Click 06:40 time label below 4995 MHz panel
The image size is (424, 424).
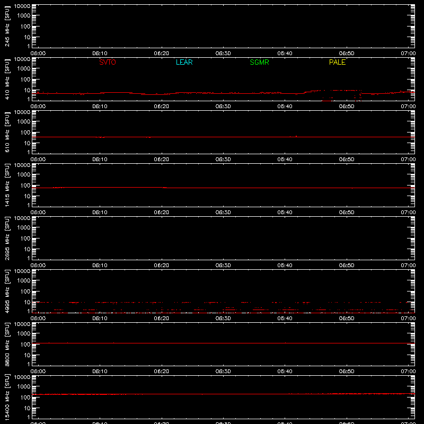pyautogui.click(x=285, y=319)
